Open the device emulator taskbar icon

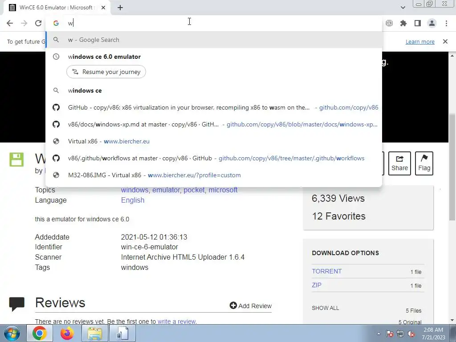pyautogui.click(x=122, y=333)
